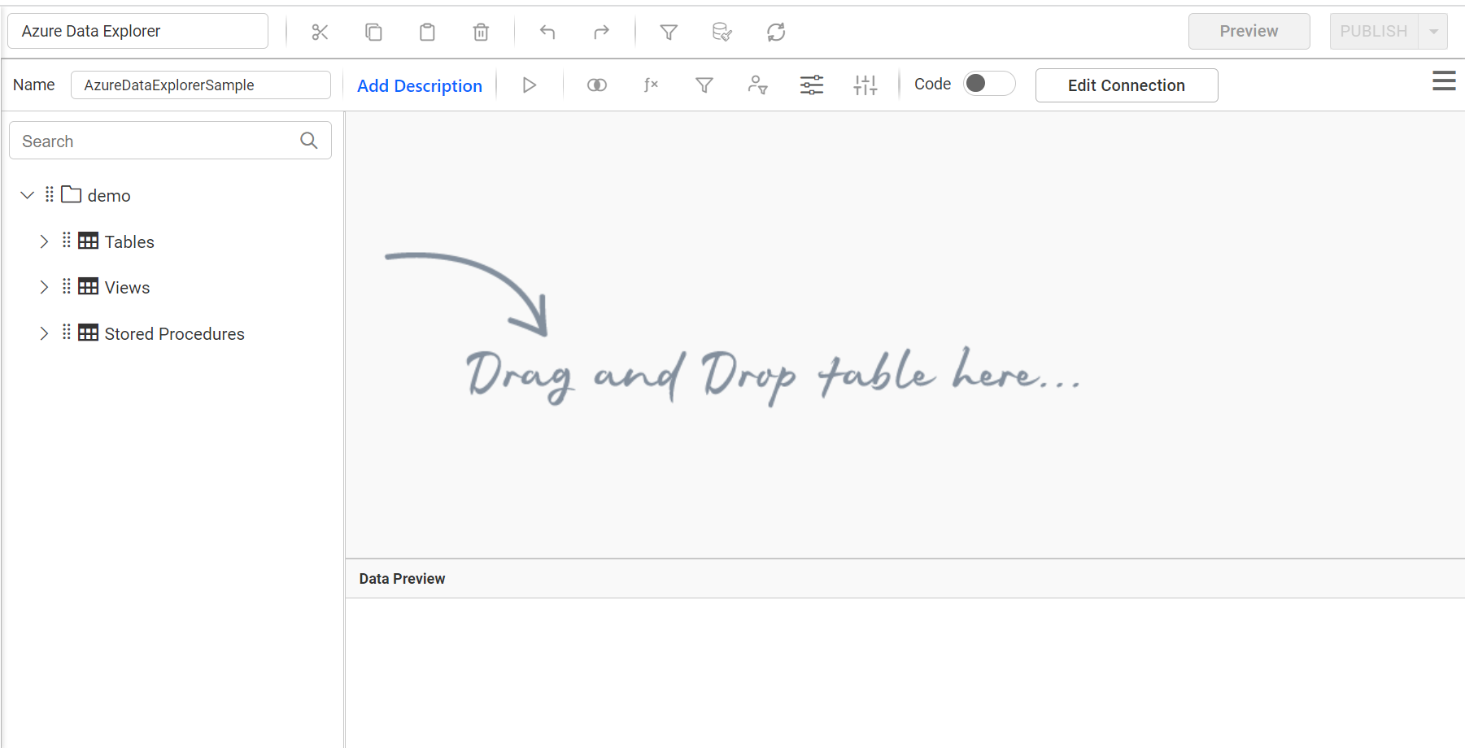
Task: Click the Redo arrow icon
Action: [x=601, y=32]
